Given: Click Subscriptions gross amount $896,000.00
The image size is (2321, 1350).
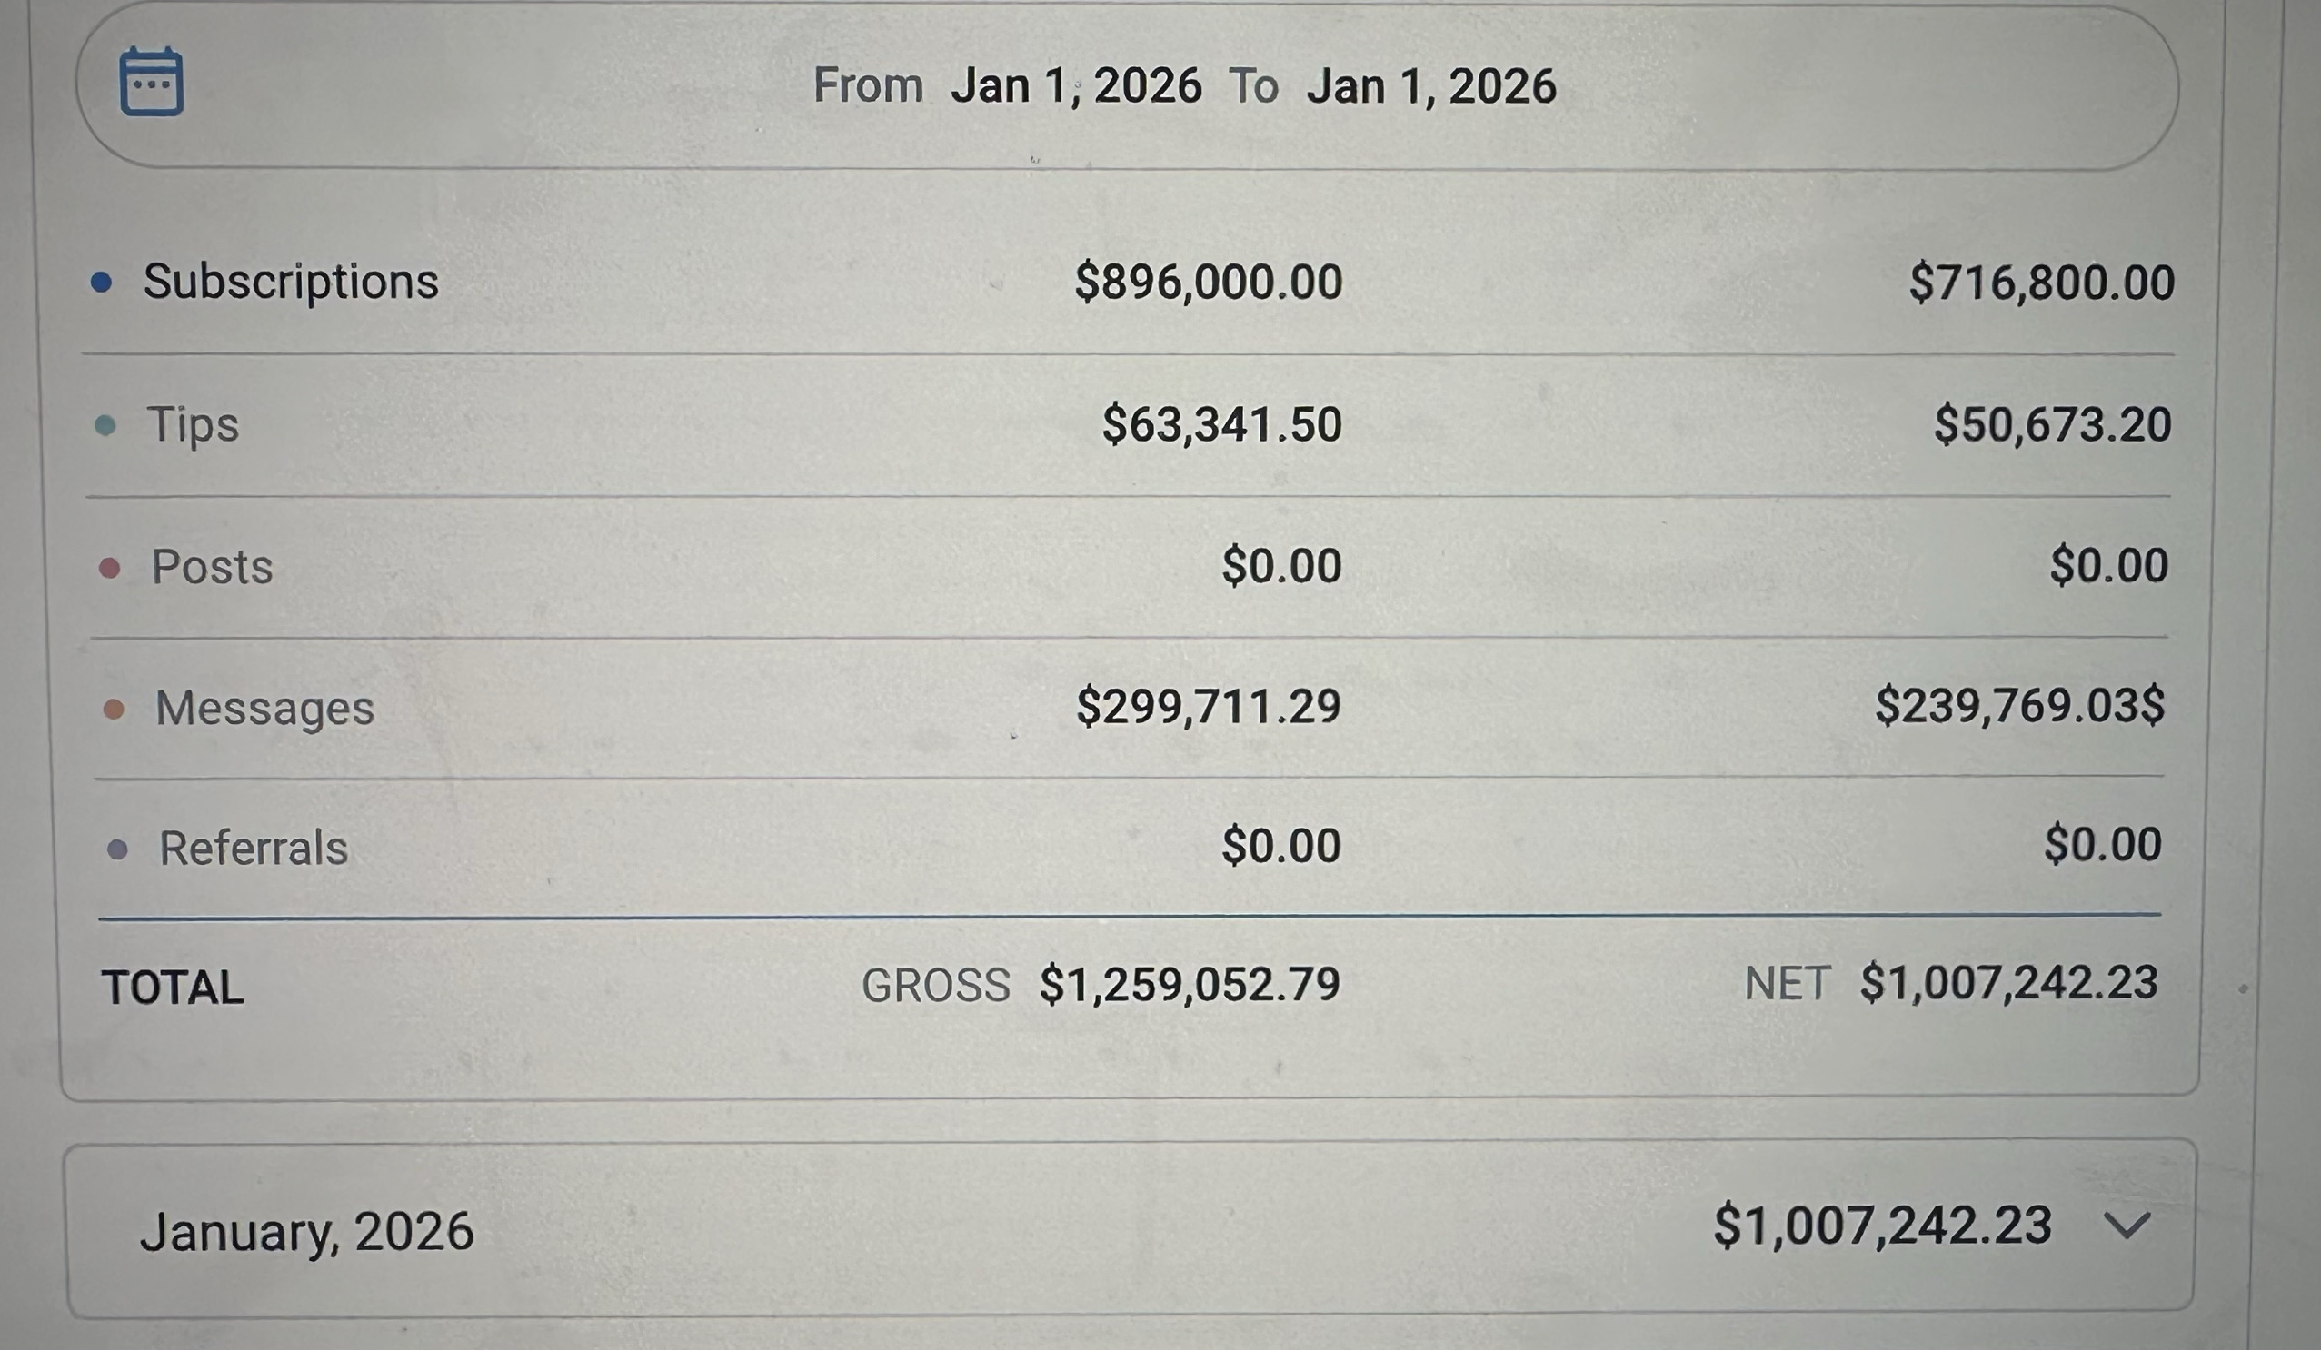Looking at the screenshot, I should pyautogui.click(x=1209, y=281).
